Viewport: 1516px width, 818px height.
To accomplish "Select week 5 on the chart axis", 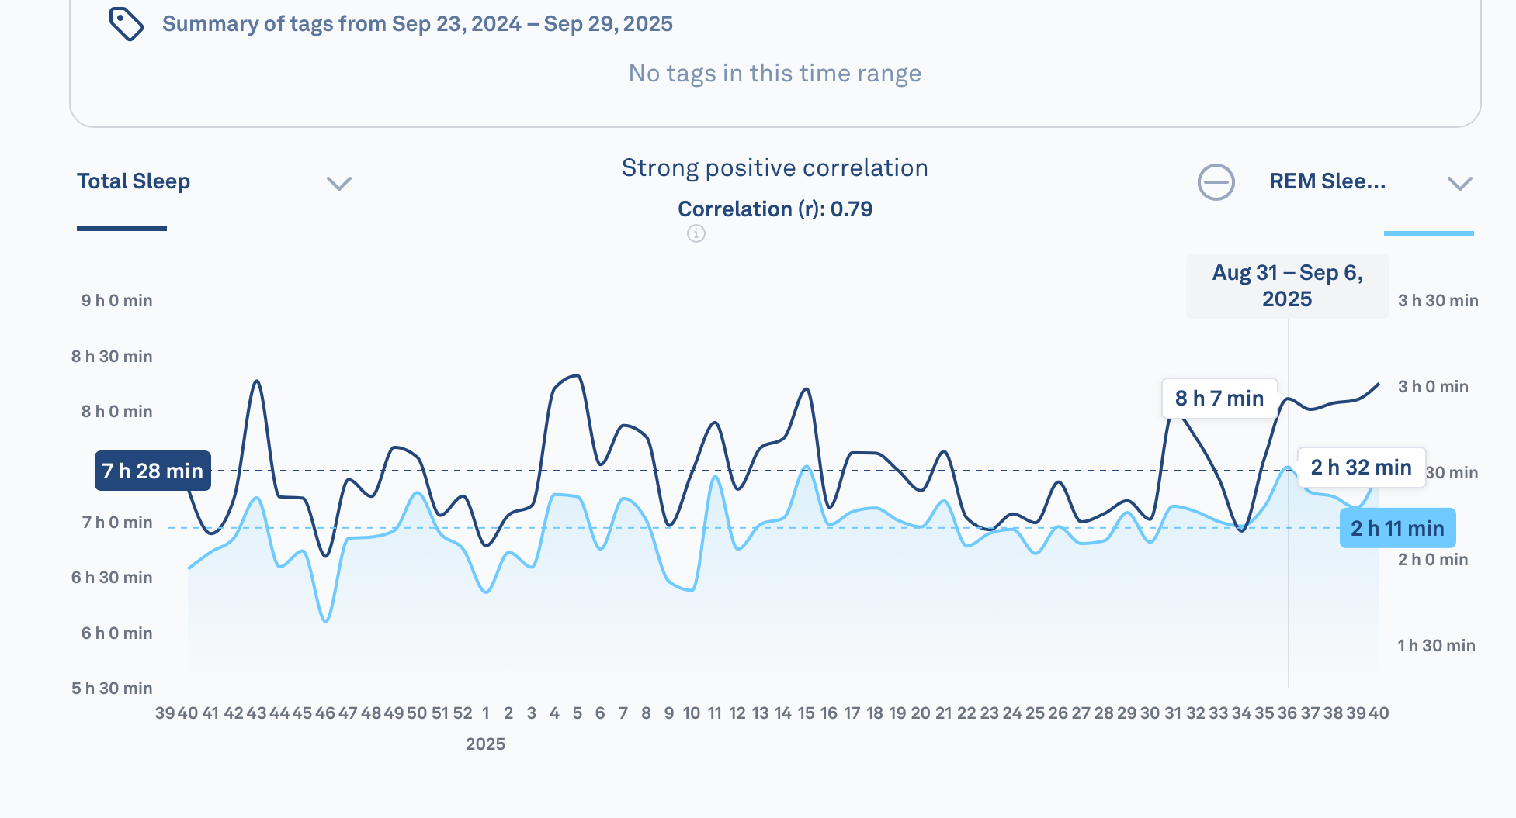I will [577, 713].
